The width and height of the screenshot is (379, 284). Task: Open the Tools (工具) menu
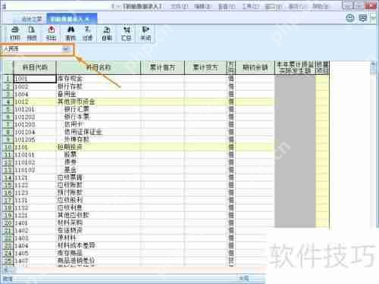[251, 6]
